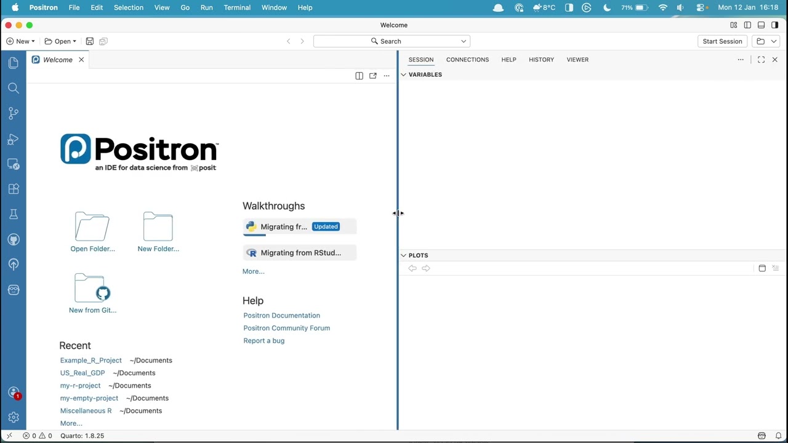Image resolution: width=788 pixels, height=443 pixels.
Task: Click the Quarto: 1.8.25 status item
Action: [x=82, y=436]
